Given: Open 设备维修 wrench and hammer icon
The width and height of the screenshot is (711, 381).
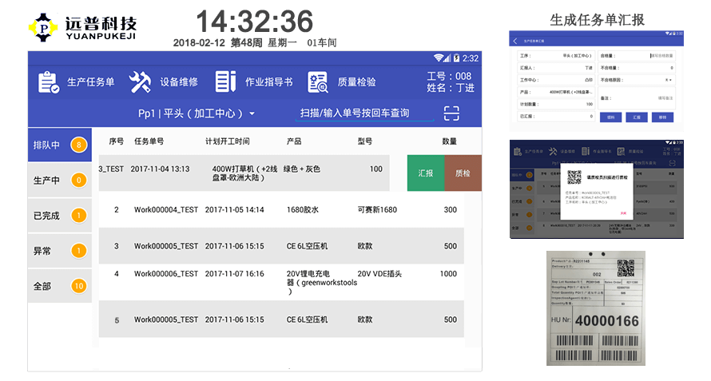Looking at the screenshot, I should [x=140, y=81].
